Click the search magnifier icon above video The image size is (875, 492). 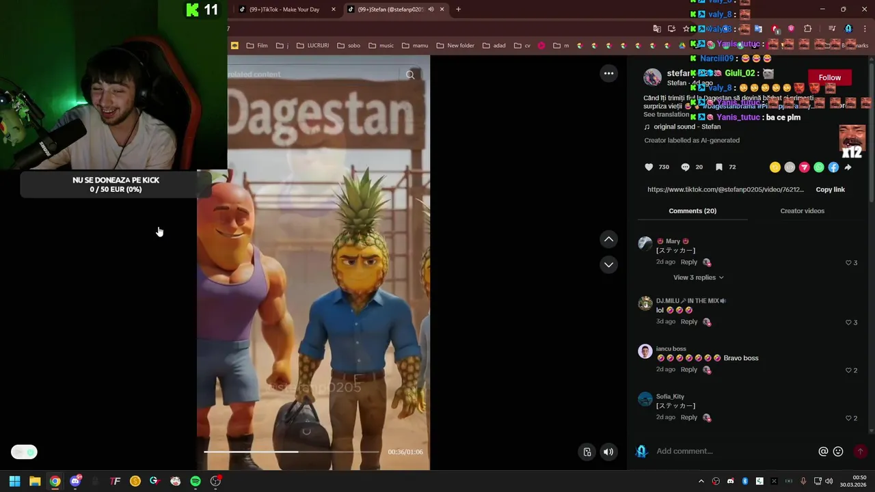click(410, 75)
